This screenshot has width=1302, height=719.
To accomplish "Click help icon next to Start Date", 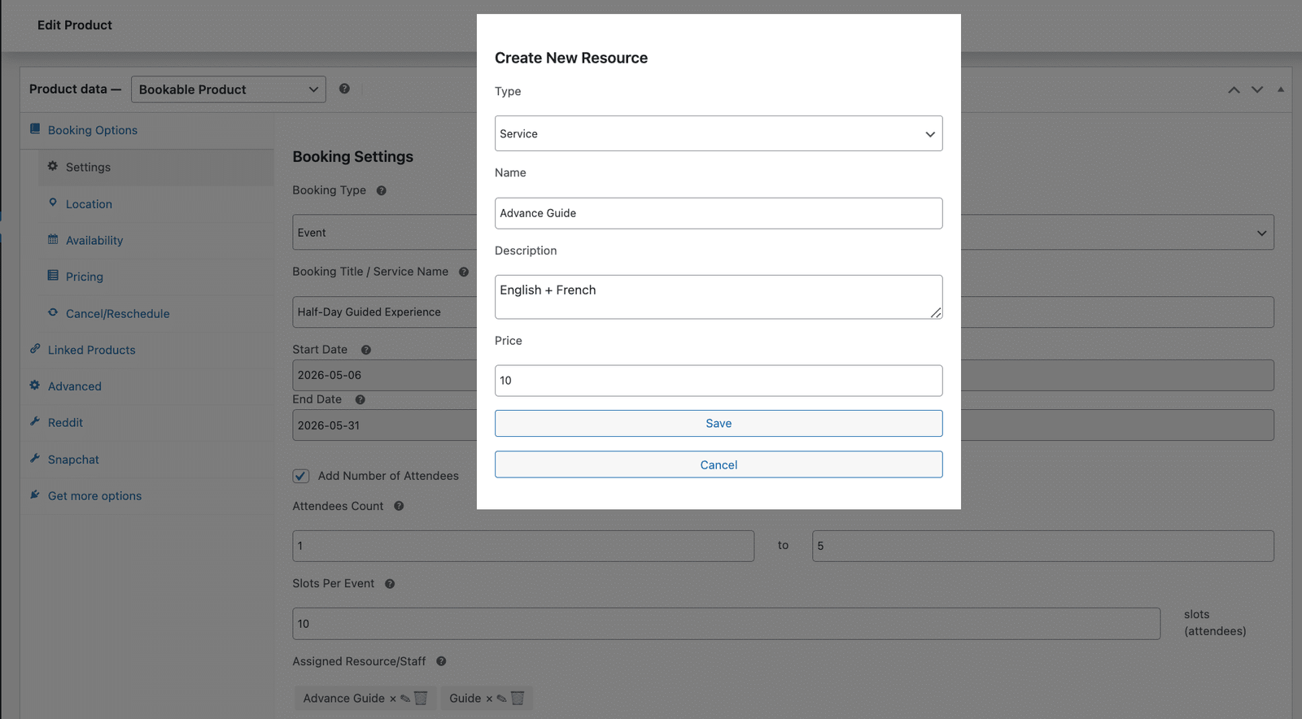I will [366, 351].
